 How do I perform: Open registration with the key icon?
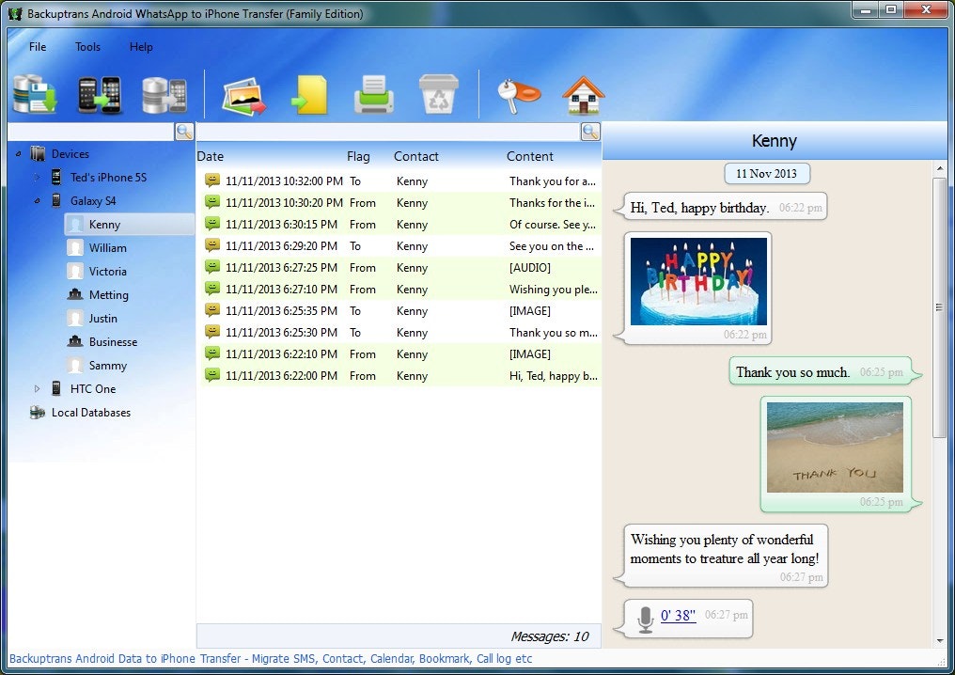point(520,94)
